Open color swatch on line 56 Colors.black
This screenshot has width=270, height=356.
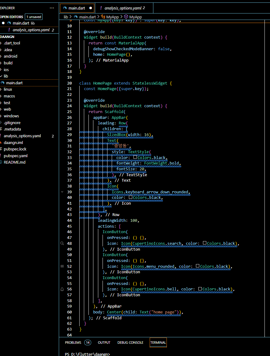[x=200, y=289]
